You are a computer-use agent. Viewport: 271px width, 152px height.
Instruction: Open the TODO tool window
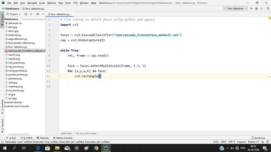[x=26, y=138]
